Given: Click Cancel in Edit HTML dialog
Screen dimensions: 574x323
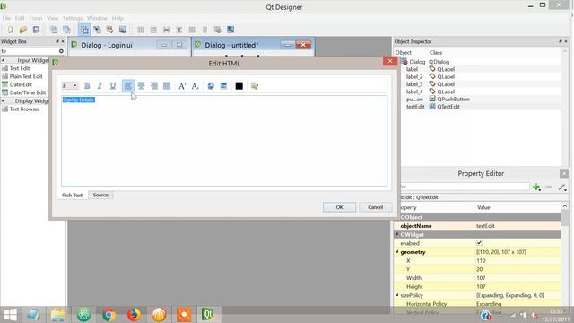Looking at the screenshot, I should coord(375,207).
